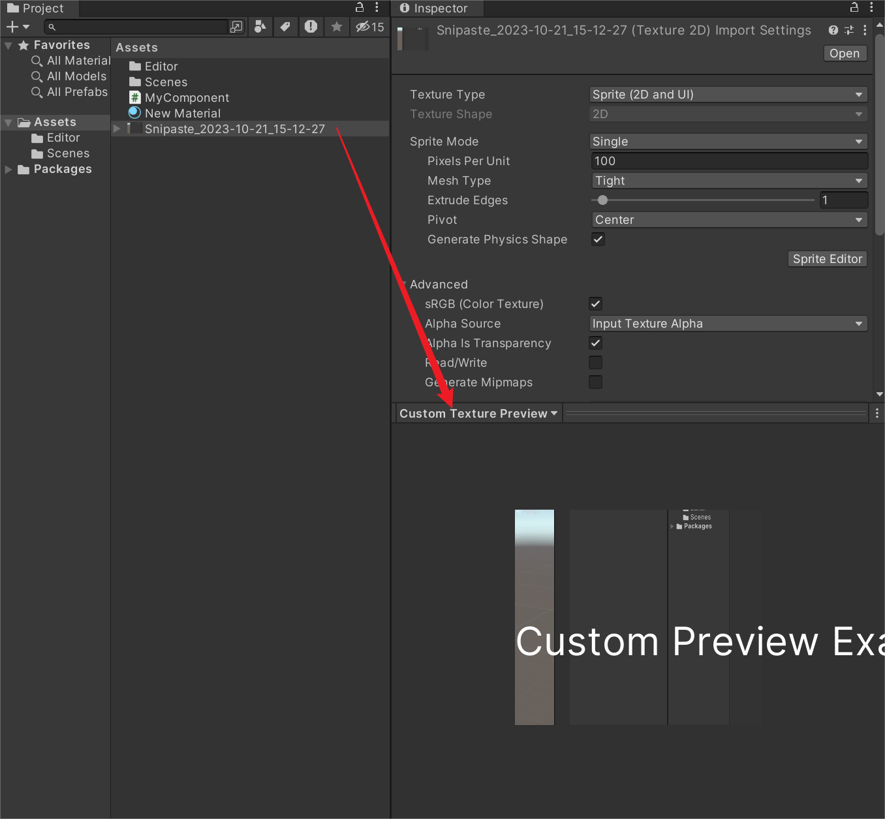The height and width of the screenshot is (819, 885).
Task: Open preview panel three-dot menu
Action: [x=877, y=413]
